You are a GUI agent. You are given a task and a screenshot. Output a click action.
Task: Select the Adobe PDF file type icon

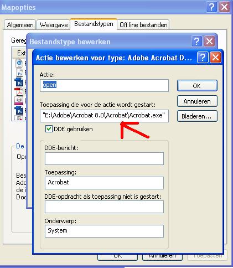click(x=19, y=91)
